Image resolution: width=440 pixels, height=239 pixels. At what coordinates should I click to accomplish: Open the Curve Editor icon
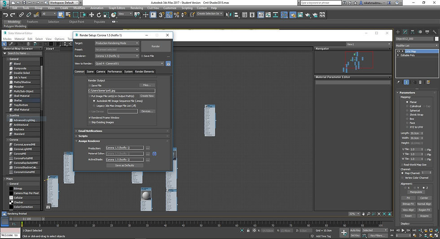pyautogui.click(x=268, y=15)
